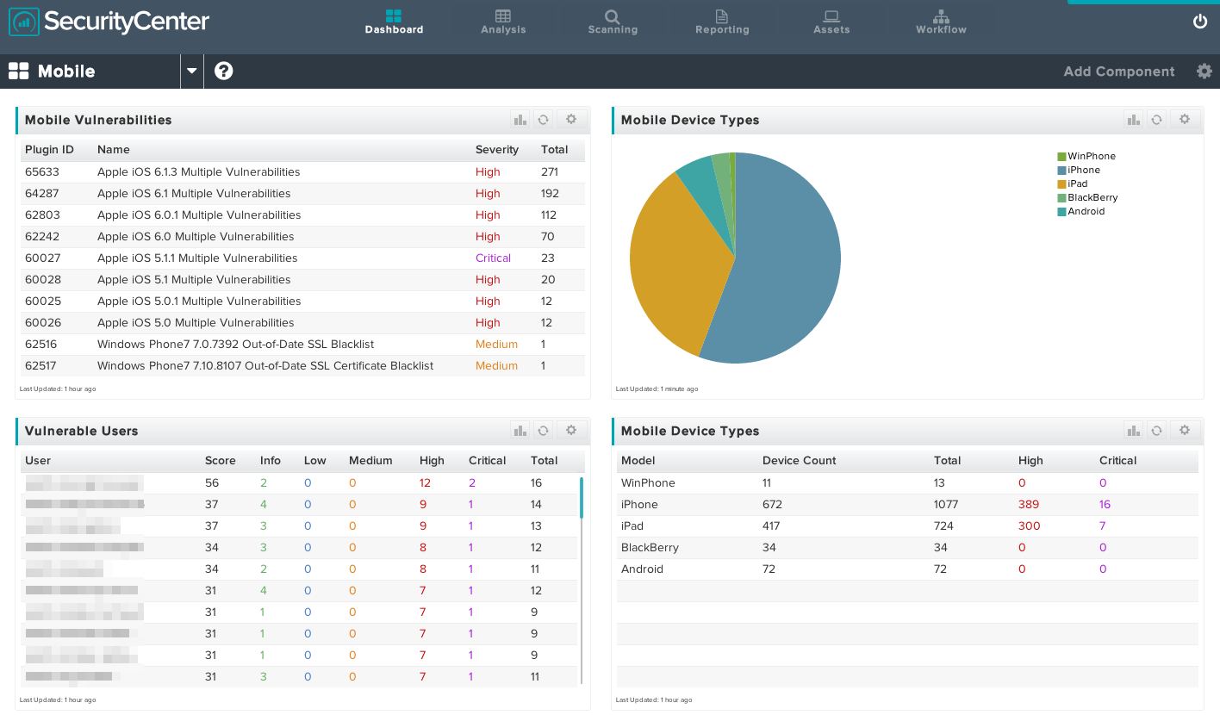This screenshot has height=715, width=1220.
Task: Click iPhone total 1077
Action: 947,505
